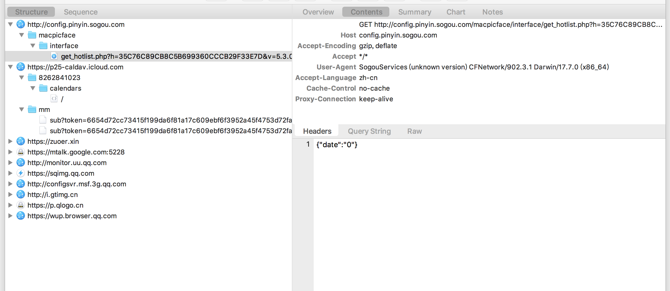Click line number 1 in response gutter
Viewport: 670px width, 291px height.
[x=308, y=144]
